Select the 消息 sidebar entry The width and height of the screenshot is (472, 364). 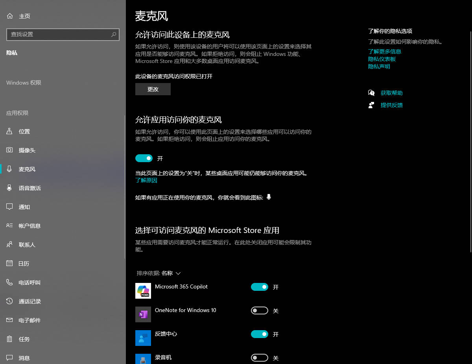pos(24,358)
